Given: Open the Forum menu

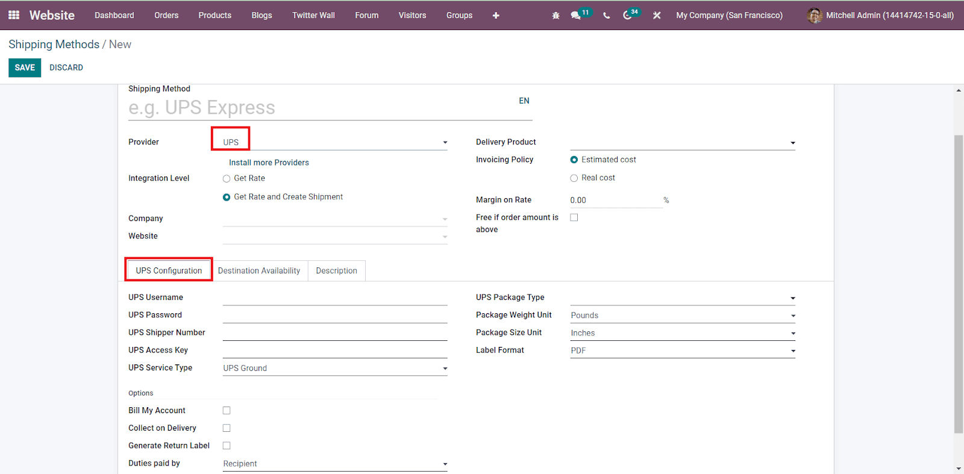Looking at the screenshot, I should 367,15.
